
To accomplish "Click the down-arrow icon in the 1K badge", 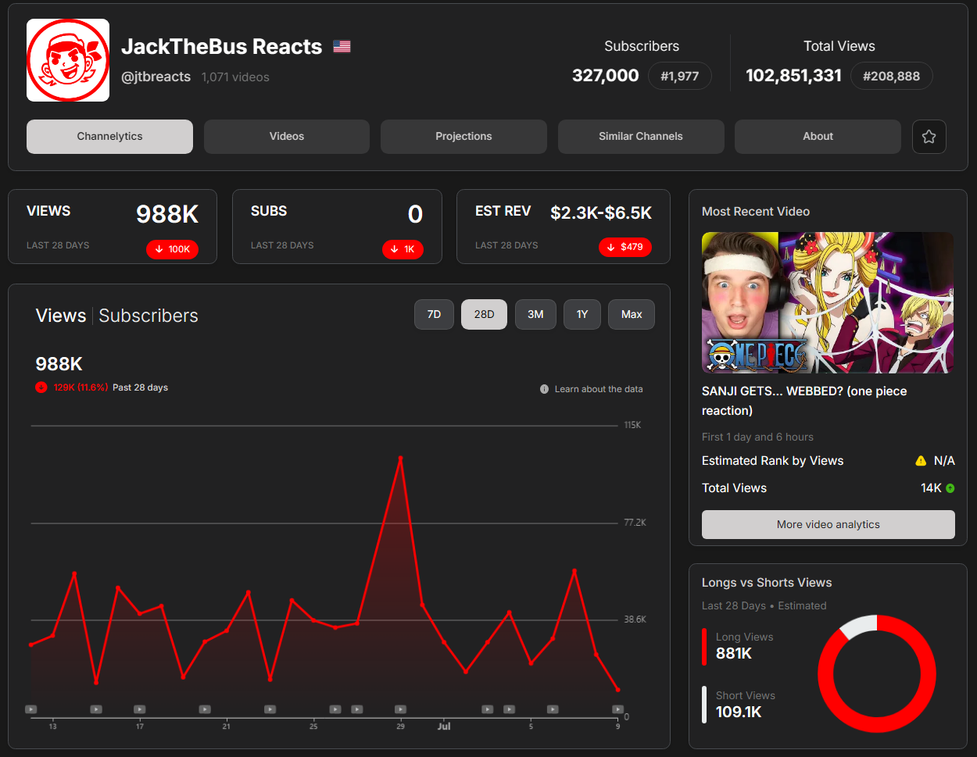I will click(395, 249).
